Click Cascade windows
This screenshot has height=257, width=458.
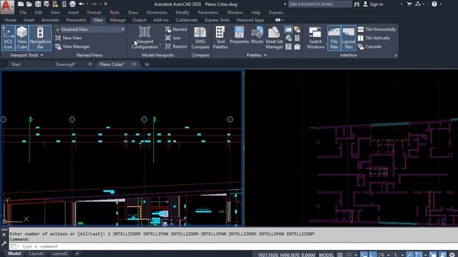(370, 46)
